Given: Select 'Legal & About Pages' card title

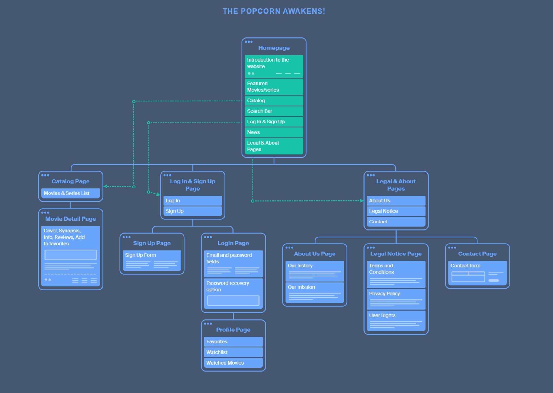Looking at the screenshot, I should click(x=396, y=185).
